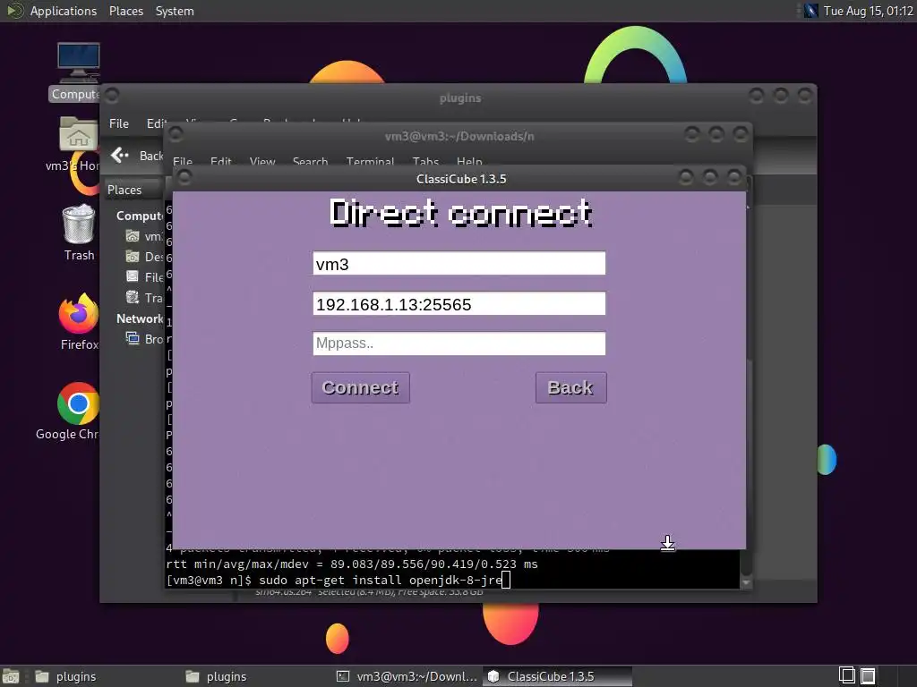Open Tabs menu in terminal window

click(x=425, y=161)
